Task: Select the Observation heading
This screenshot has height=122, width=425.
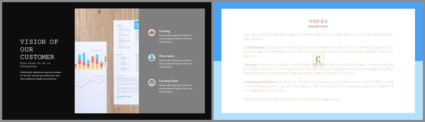Action: coord(167,56)
